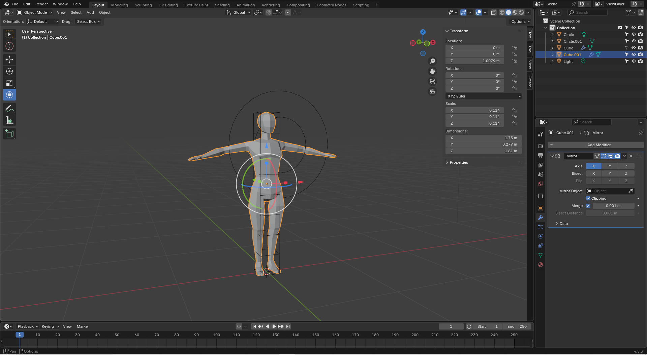This screenshot has height=355, width=647.
Task: Toggle camera view in viewport
Action: pos(432,81)
